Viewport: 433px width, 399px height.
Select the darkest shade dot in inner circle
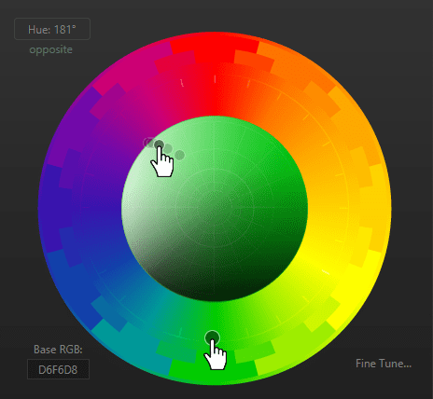coord(159,144)
